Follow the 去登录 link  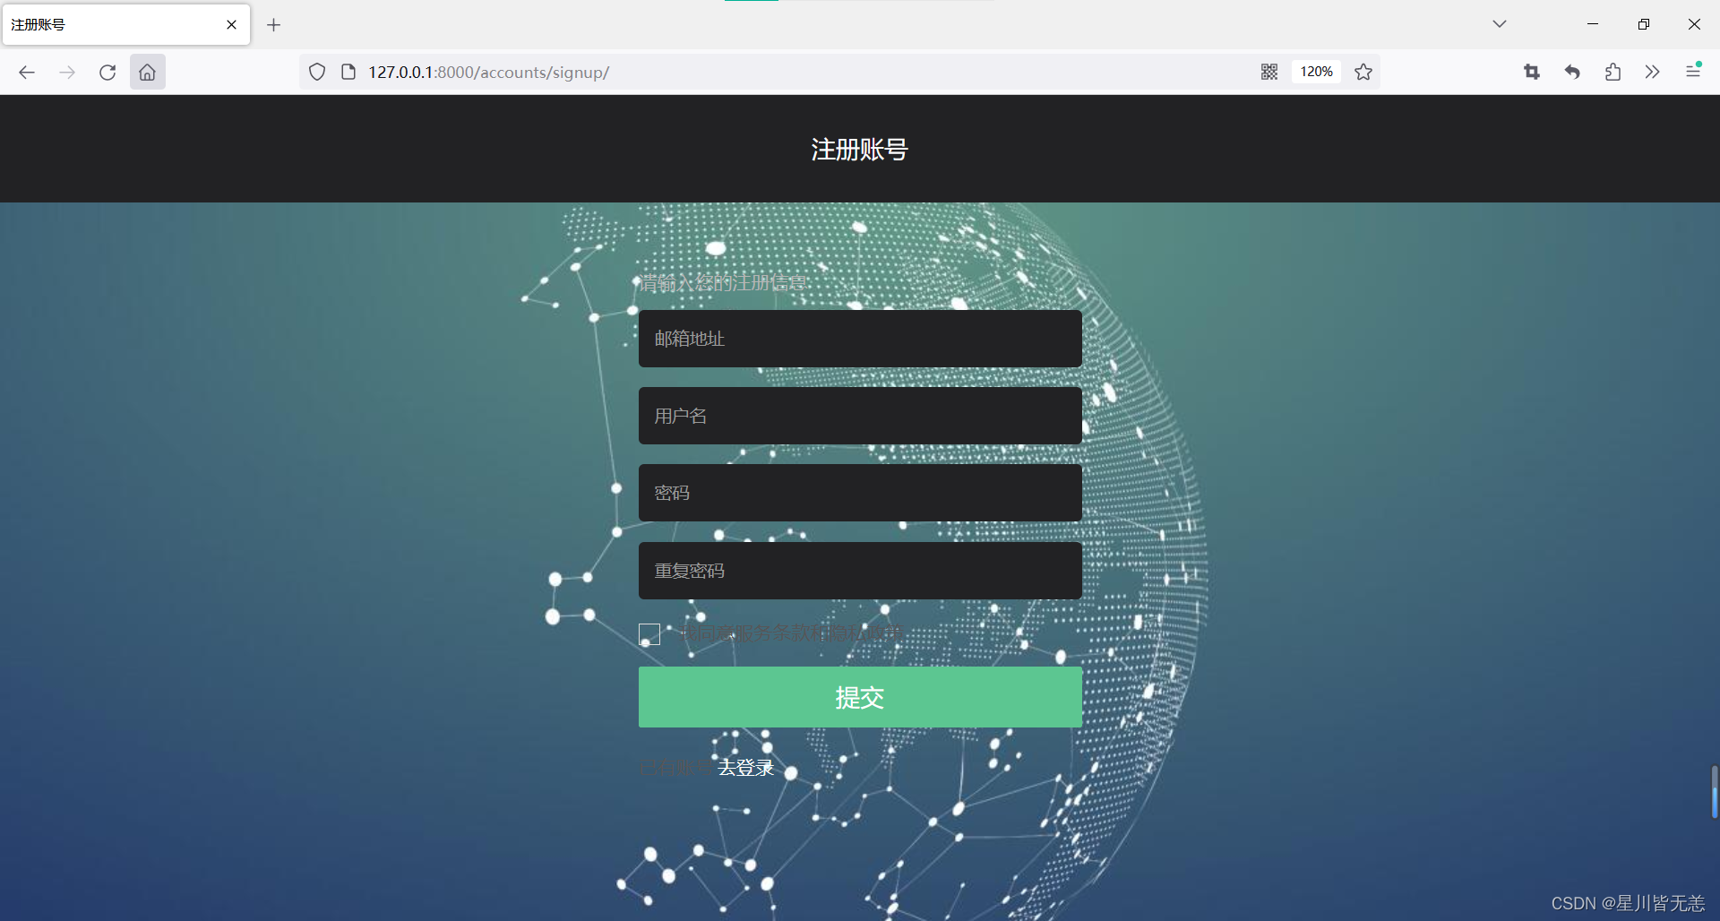tap(745, 768)
